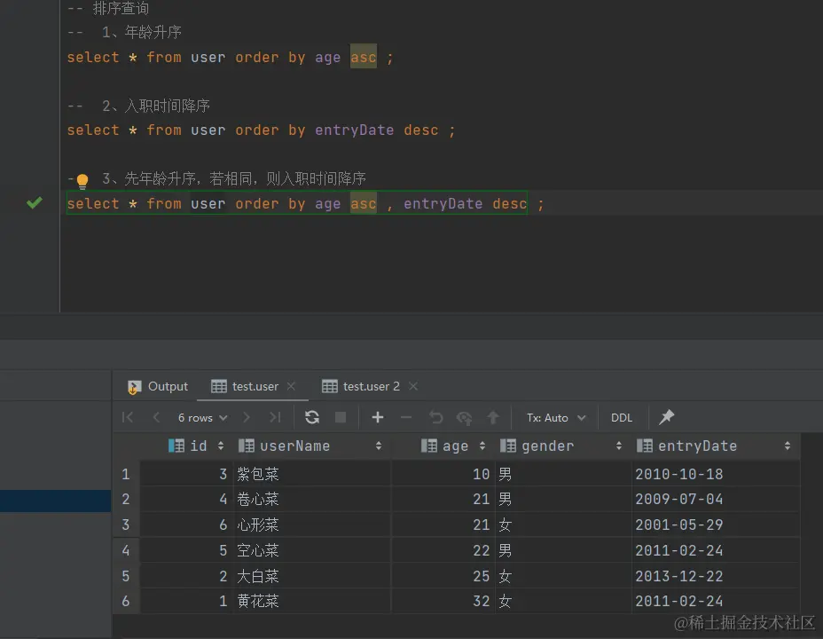Select row number 6 header
The height and width of the screenshot is (639, 823).
[x=126, y=601]
